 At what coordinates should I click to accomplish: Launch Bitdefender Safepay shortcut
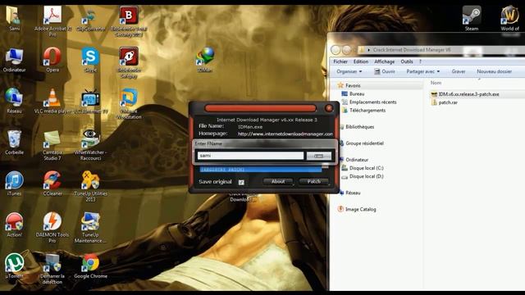[129, 62]
